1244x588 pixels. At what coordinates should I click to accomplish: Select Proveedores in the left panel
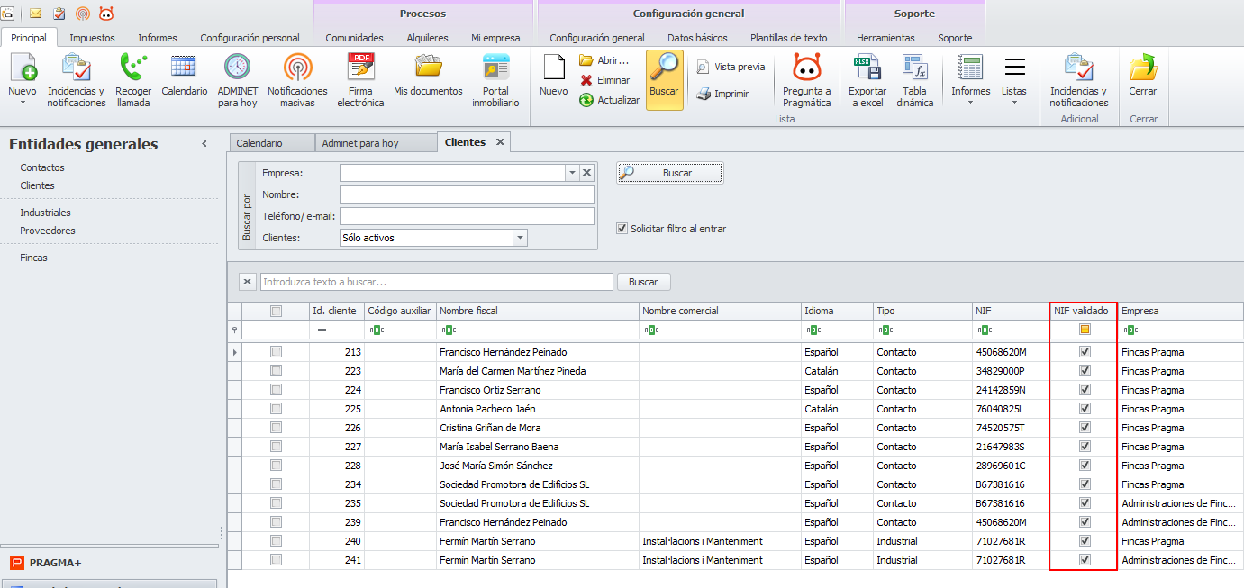point(48,231)
